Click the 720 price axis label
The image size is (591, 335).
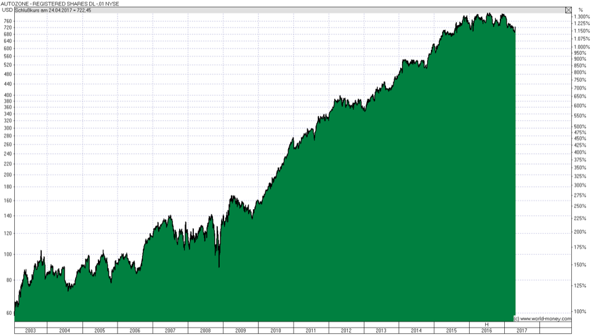click(x=8, y=28)
